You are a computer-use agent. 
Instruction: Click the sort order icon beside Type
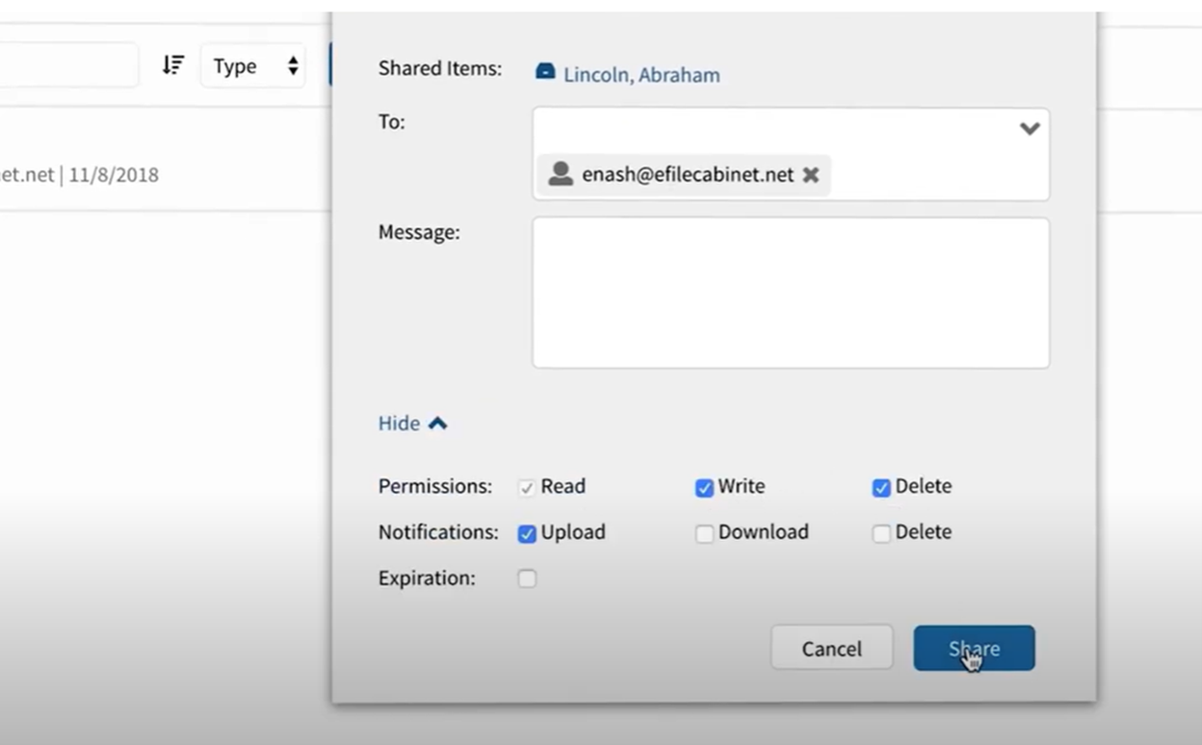coord(172,65)
